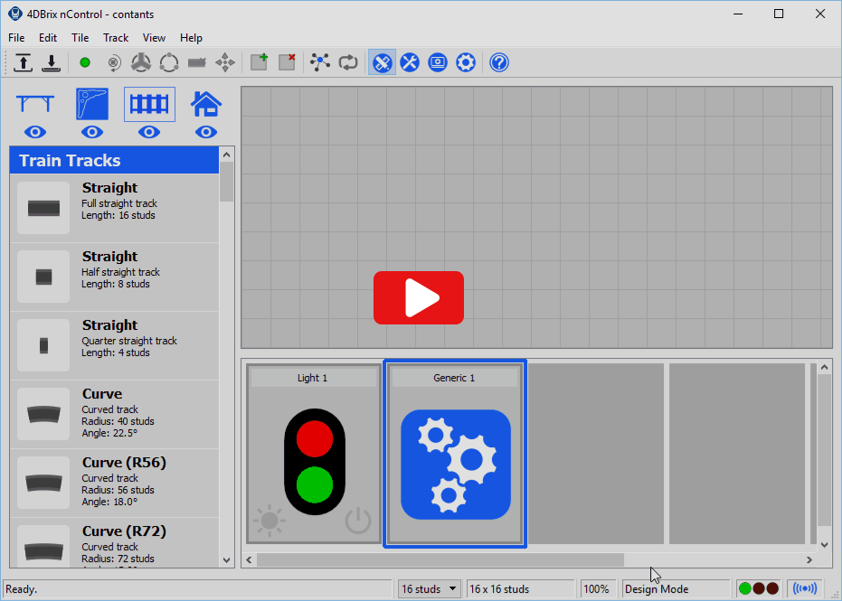The width and height of the screenshot is (842, 601).
Task: Toggle visibility of the train tracks layer
Action: [x=149, y=132]
